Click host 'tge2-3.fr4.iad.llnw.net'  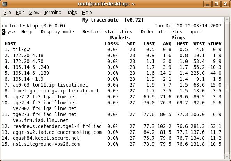pyautogui.click(x=45, y=114)
